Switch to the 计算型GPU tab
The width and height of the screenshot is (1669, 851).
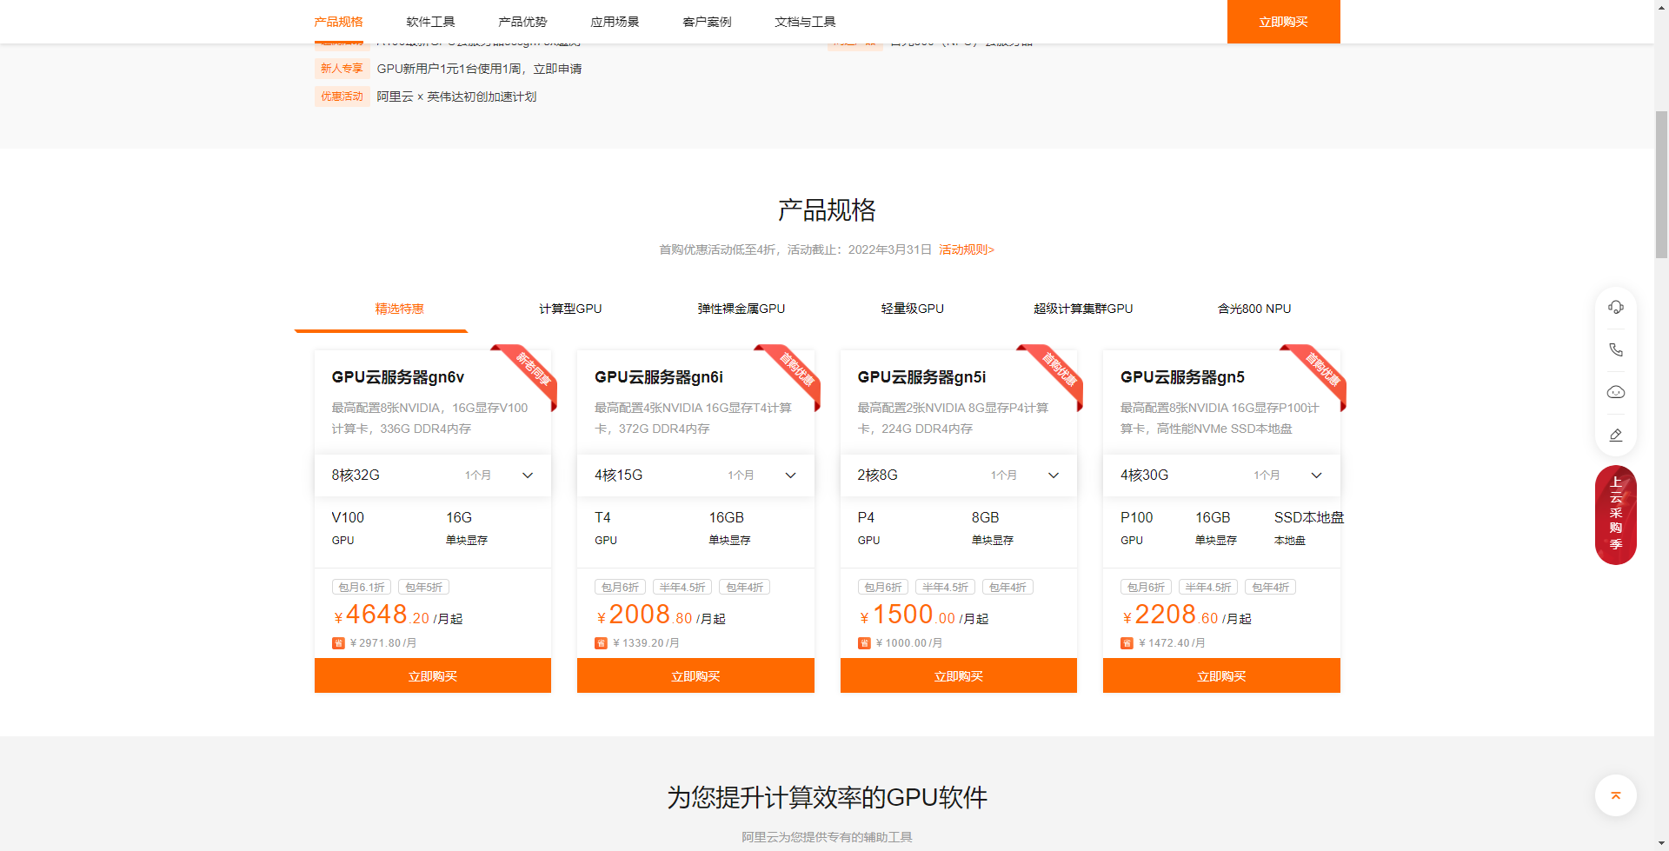(x=569, y=309)
